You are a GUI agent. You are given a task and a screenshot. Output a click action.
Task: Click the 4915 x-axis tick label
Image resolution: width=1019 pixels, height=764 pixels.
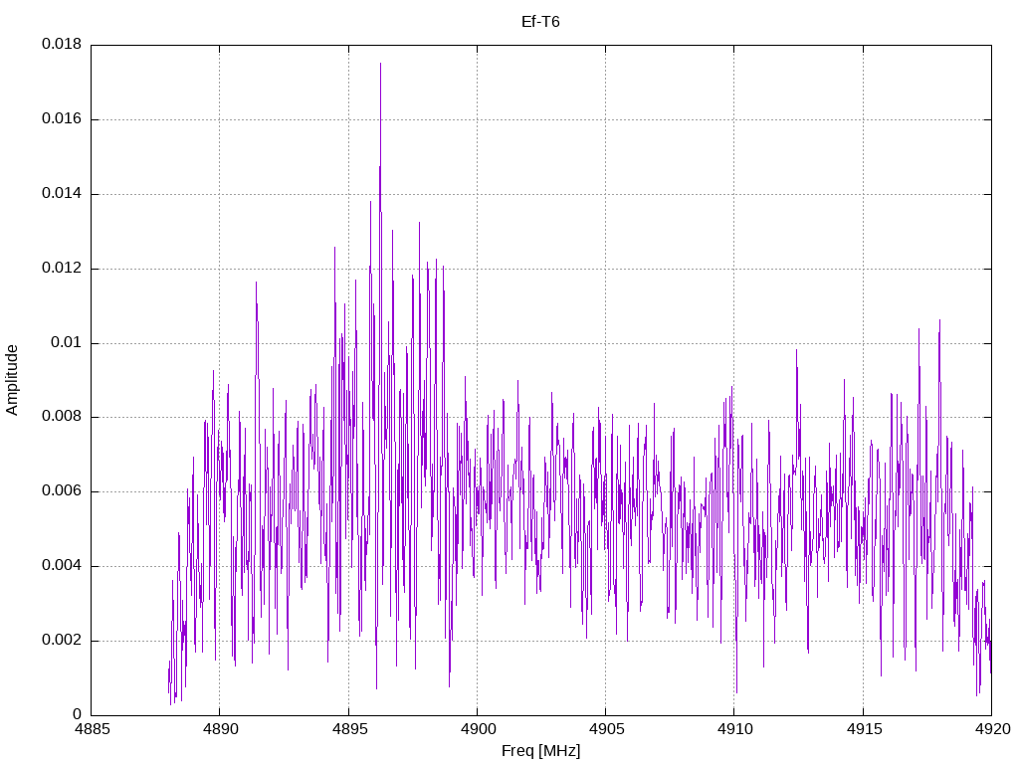coord(864,729)
